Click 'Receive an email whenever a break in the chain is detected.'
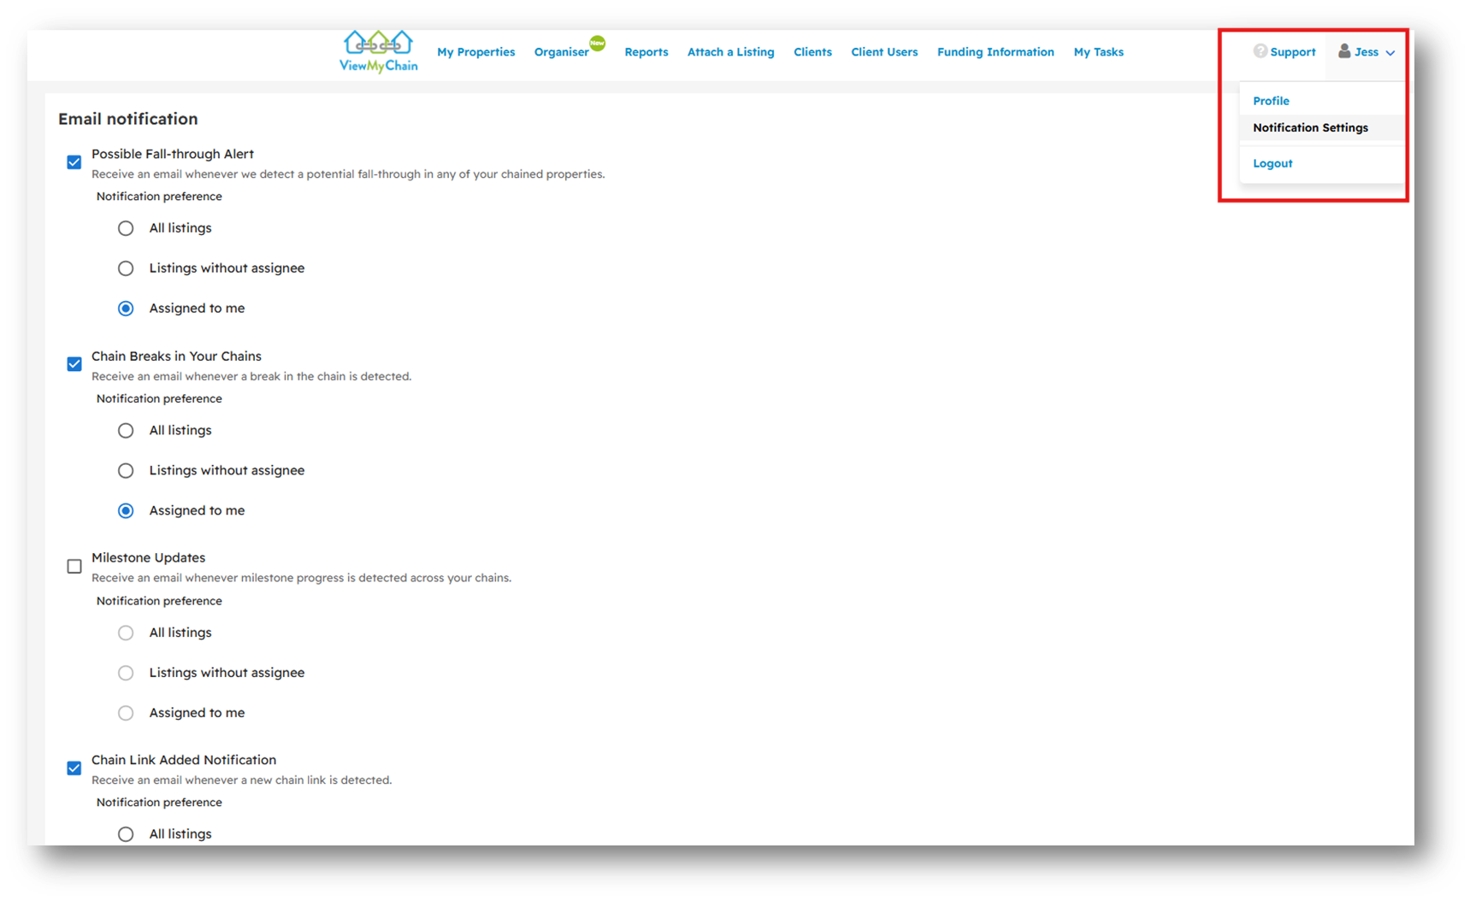 tap(251, 376)
